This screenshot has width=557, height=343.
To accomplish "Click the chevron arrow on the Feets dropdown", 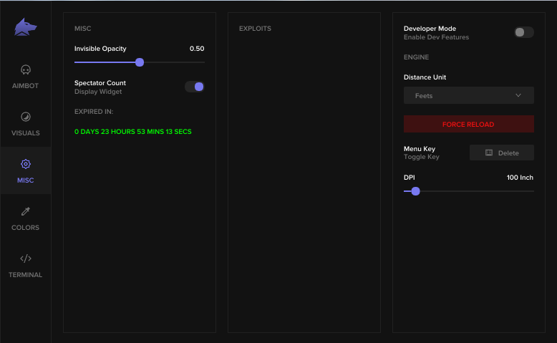I will point(519,95).
